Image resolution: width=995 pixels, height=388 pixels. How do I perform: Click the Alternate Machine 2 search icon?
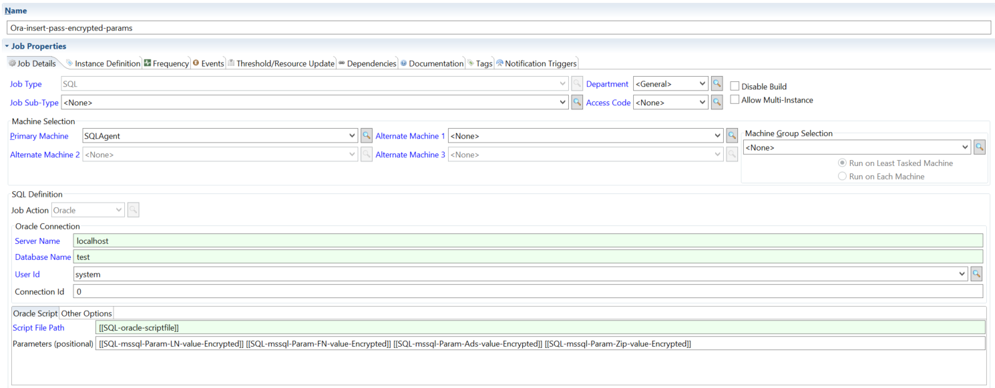click(366, 155)
